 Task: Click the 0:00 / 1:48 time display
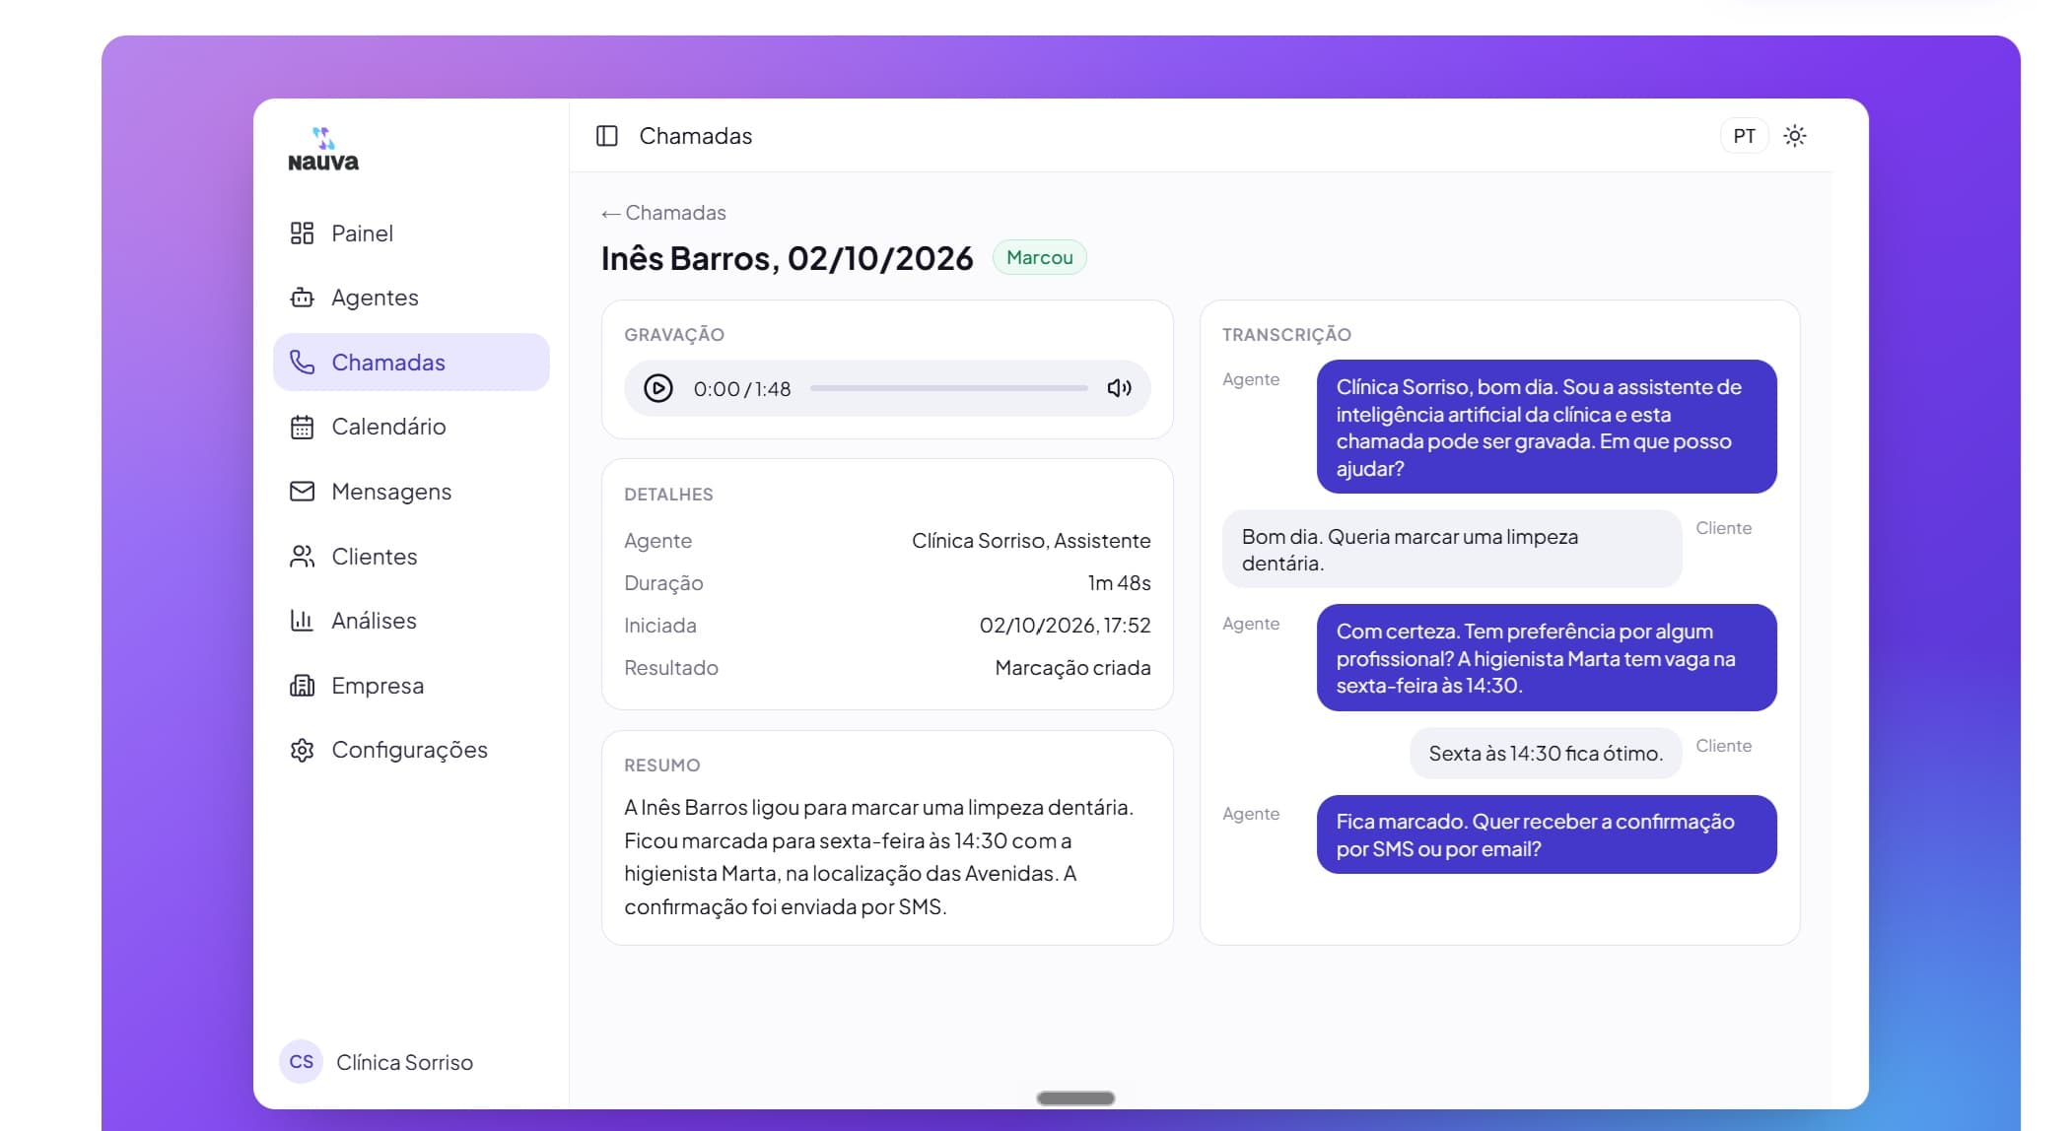click(742, 389)
